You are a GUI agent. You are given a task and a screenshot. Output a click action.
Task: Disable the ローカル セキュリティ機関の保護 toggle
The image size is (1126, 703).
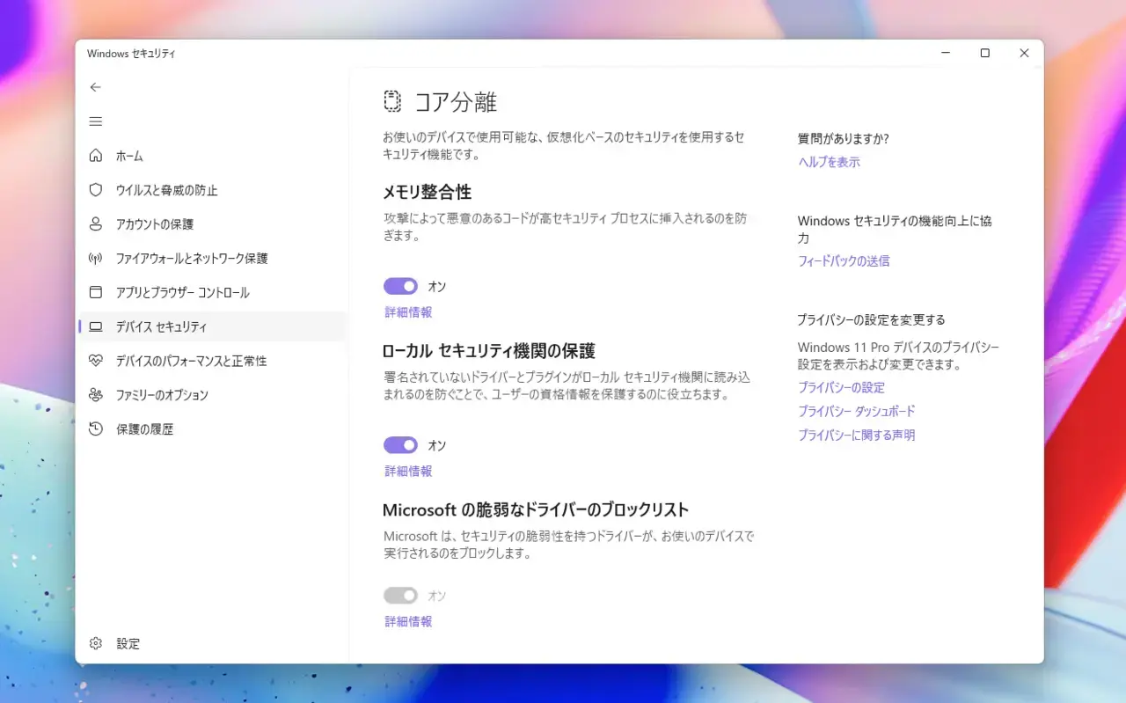pos(400,445)
